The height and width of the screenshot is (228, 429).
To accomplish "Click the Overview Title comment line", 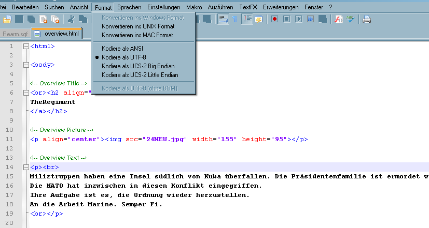I will [58, 83].
